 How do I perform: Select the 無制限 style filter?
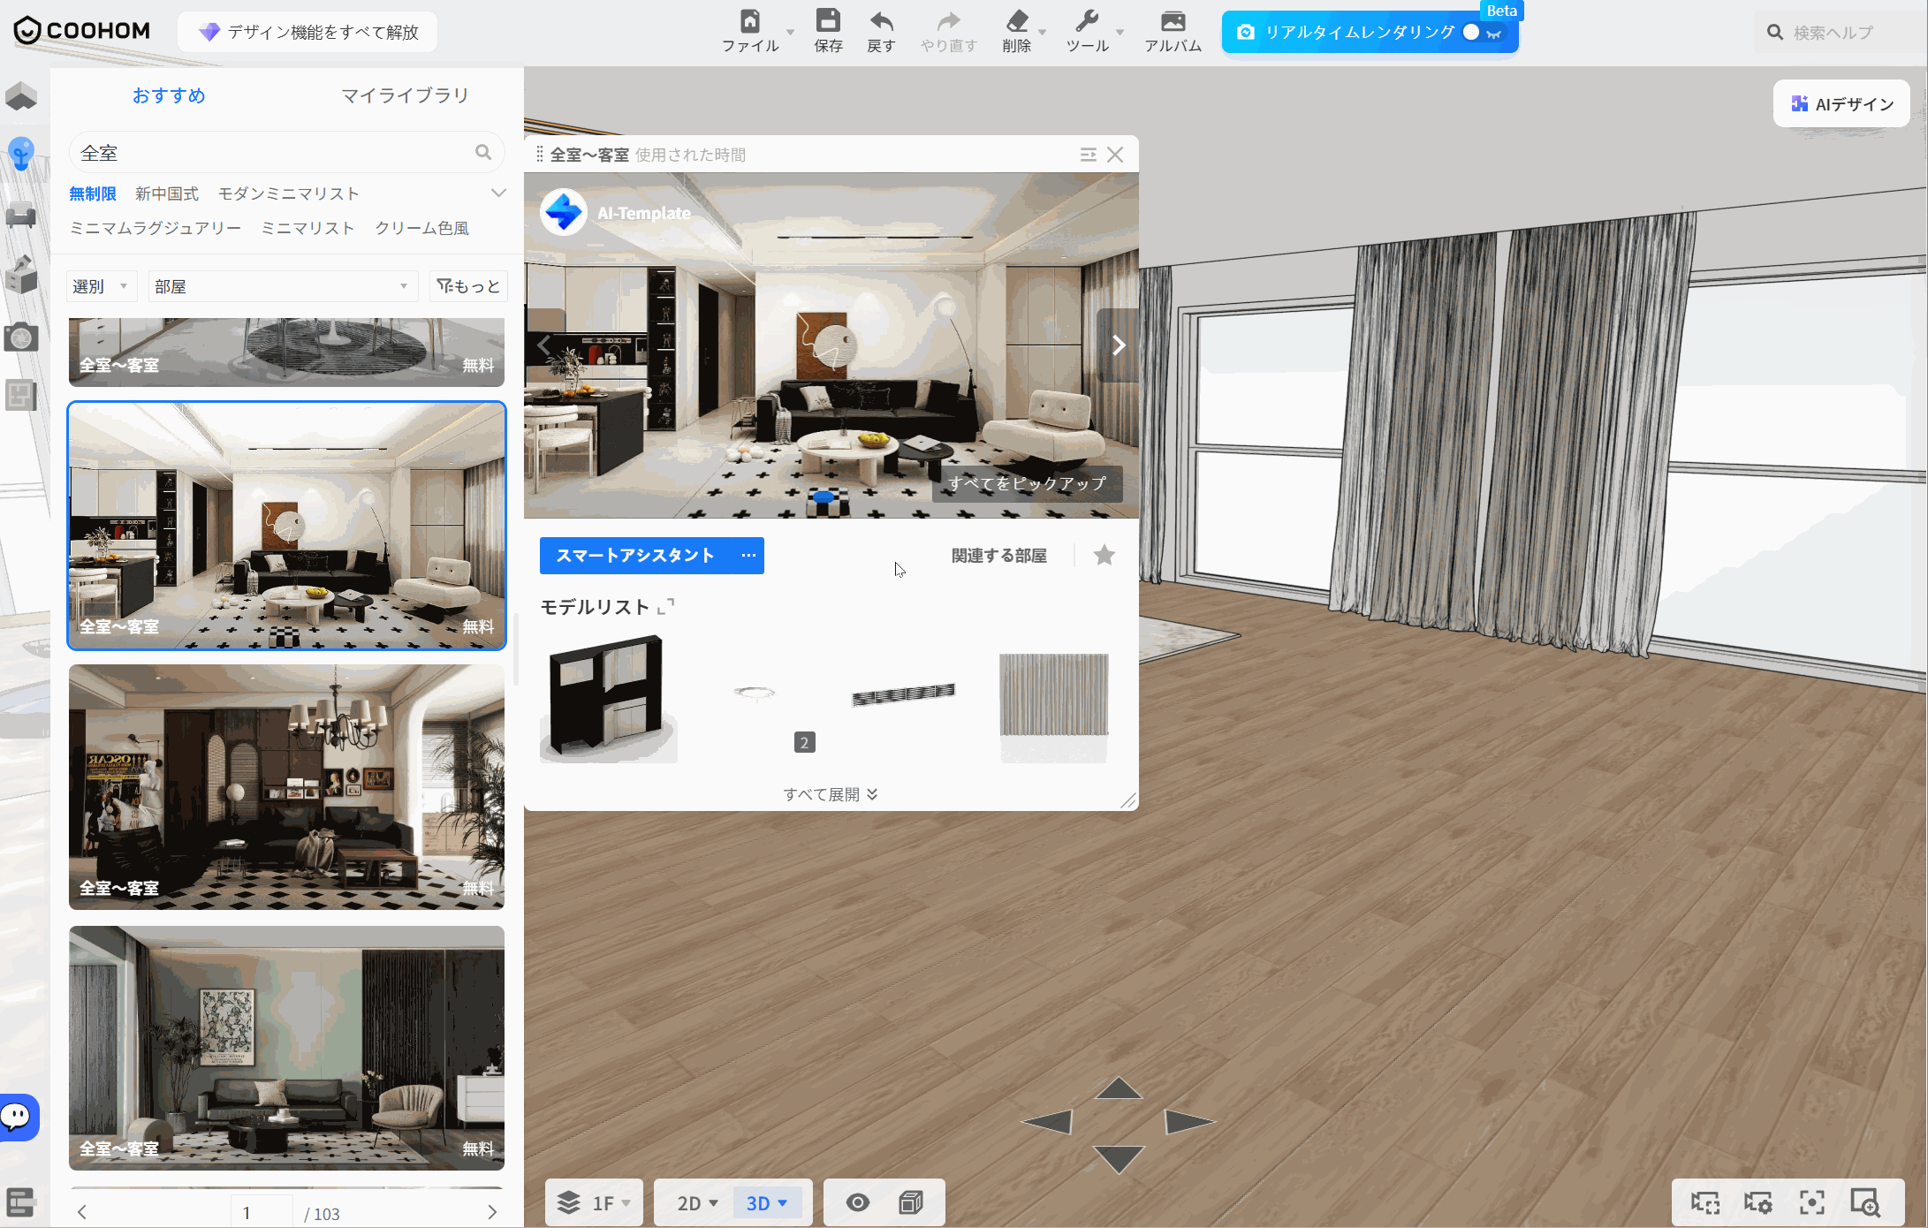coord(93,193)
